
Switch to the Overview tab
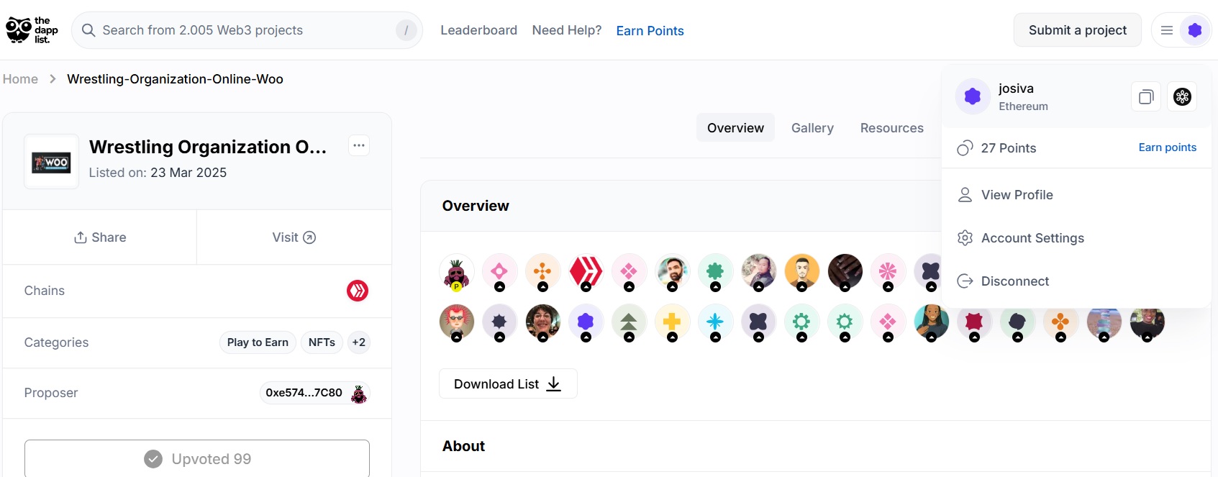click(735, 127)
